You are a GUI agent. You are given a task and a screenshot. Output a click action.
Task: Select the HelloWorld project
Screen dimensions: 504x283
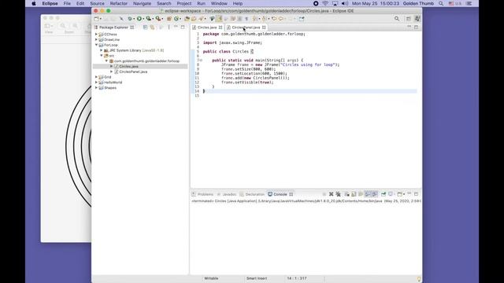(113, 83)
